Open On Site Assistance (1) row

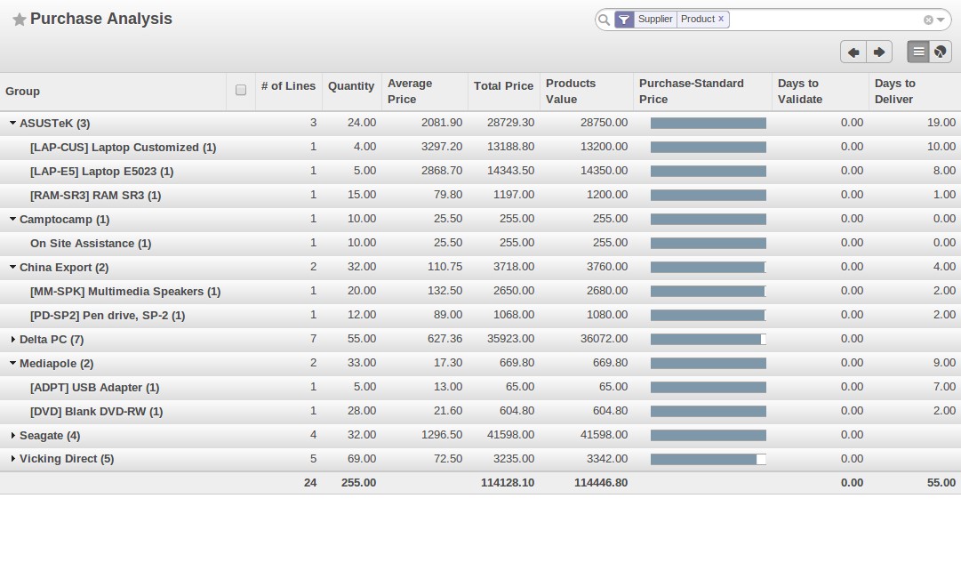(x=480, y=244)
